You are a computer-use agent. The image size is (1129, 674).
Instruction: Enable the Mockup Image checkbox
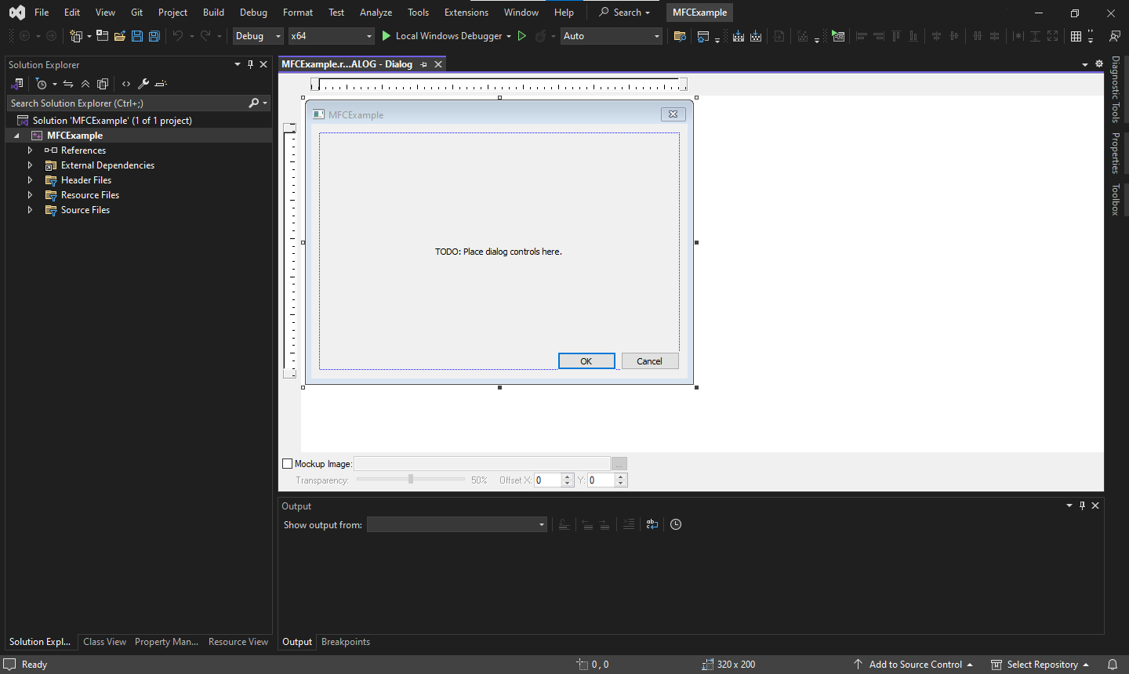pos(288,464)
